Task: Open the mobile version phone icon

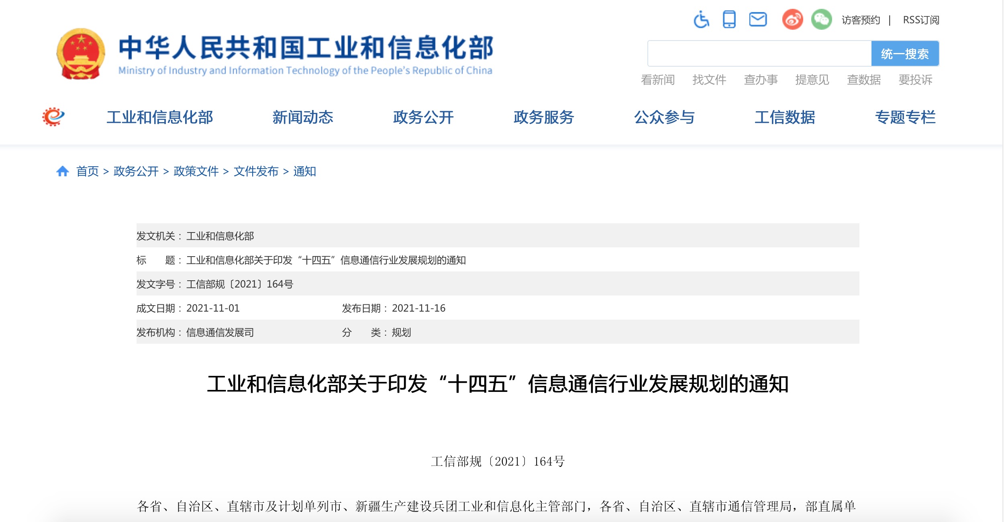Action: pyautogui.click(x=729, y=19)
